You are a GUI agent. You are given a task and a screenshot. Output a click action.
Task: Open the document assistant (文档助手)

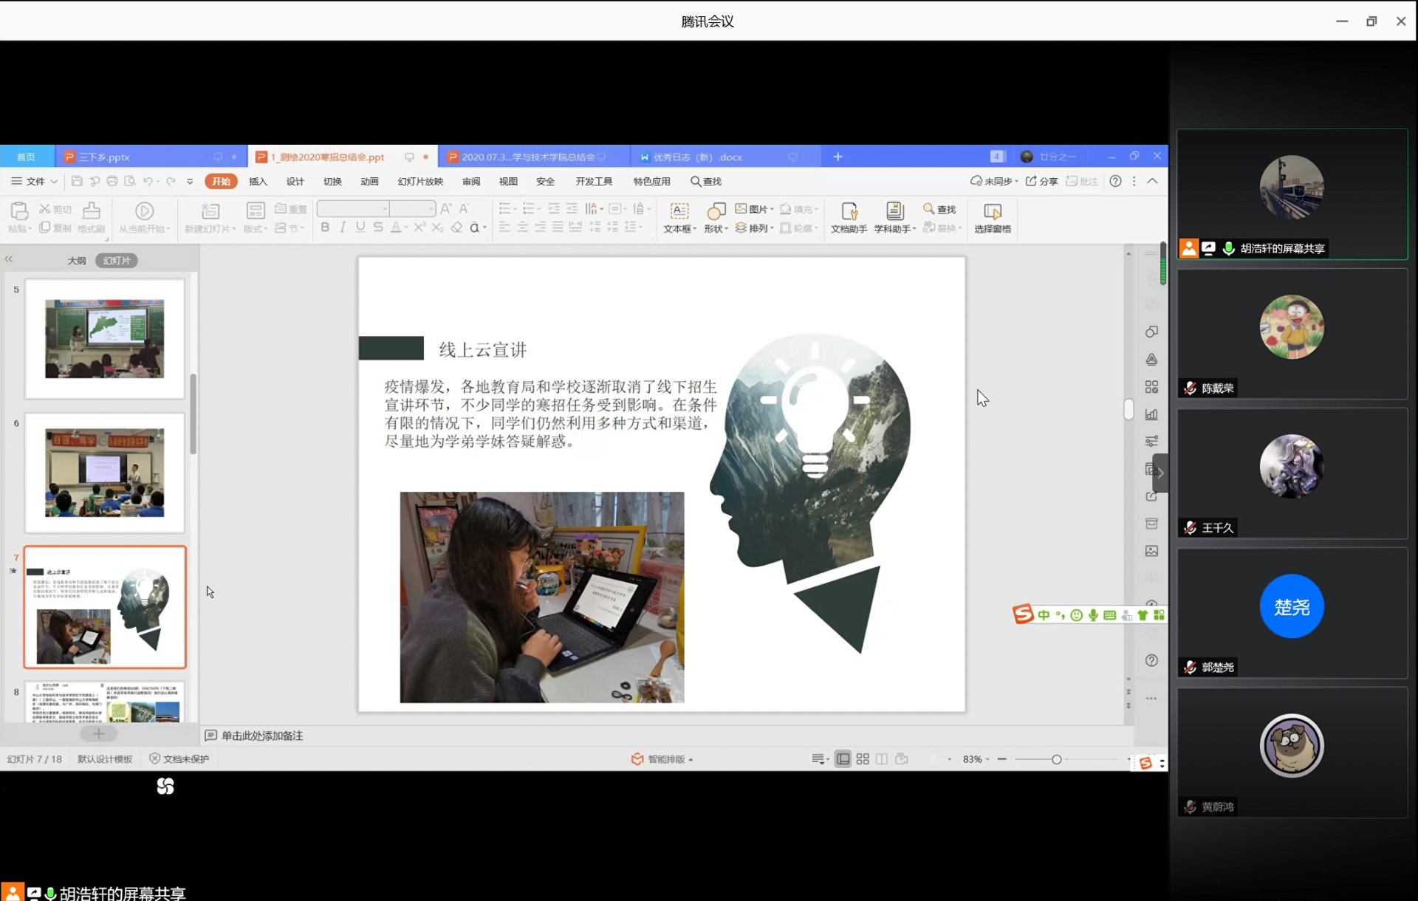[x=849, y=213]
